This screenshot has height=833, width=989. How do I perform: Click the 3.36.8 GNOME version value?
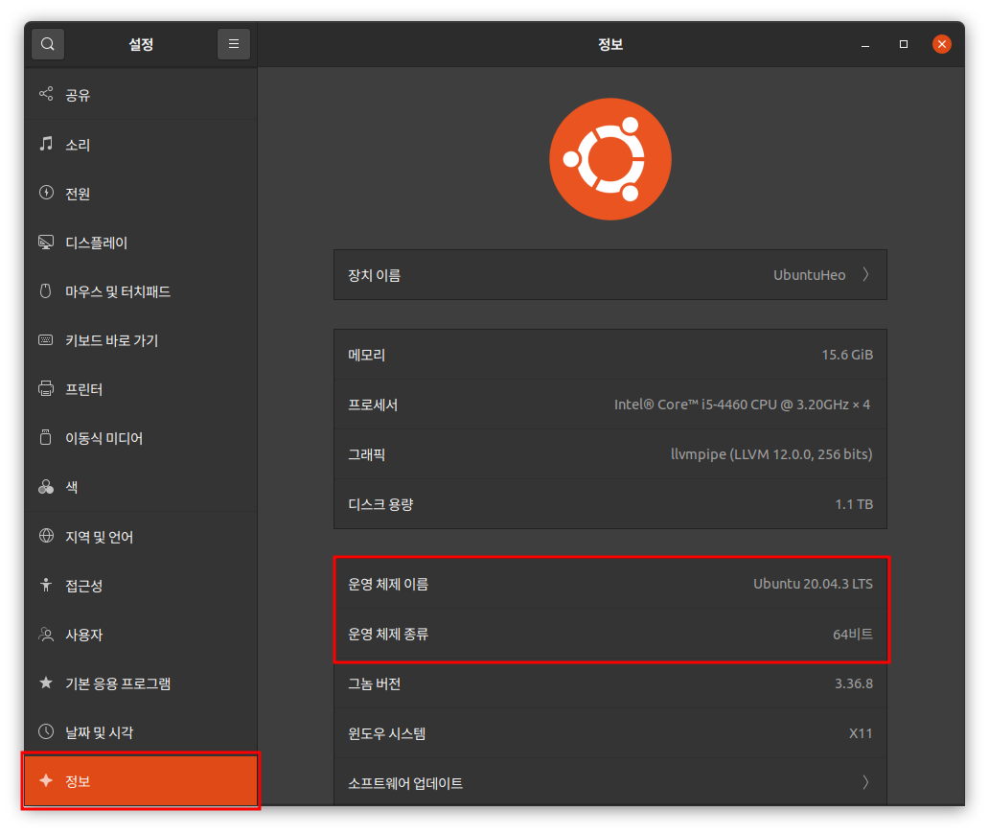pyautogui.click(x=854, y=683)
